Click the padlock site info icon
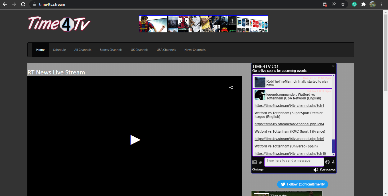 pyautogui.click(x=34, y=5)
